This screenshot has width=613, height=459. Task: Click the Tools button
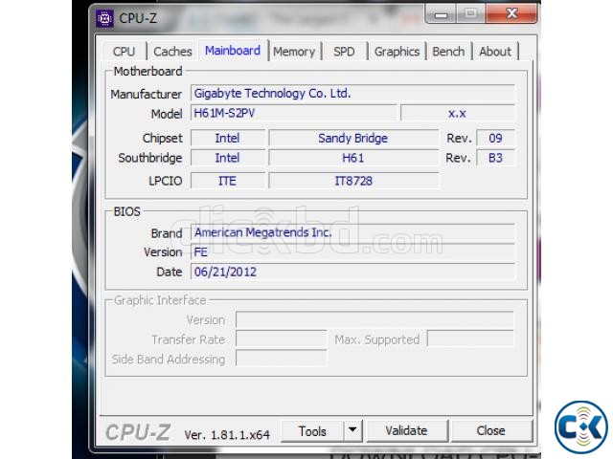point(312,431)
